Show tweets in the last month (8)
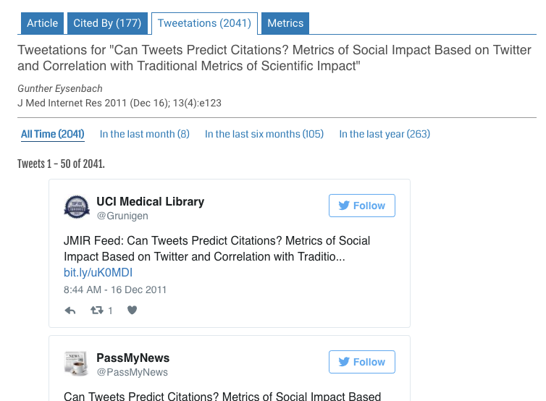 point(144,134)
